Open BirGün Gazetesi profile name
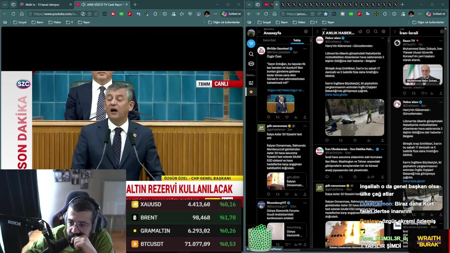 click(x=277, y=48)
